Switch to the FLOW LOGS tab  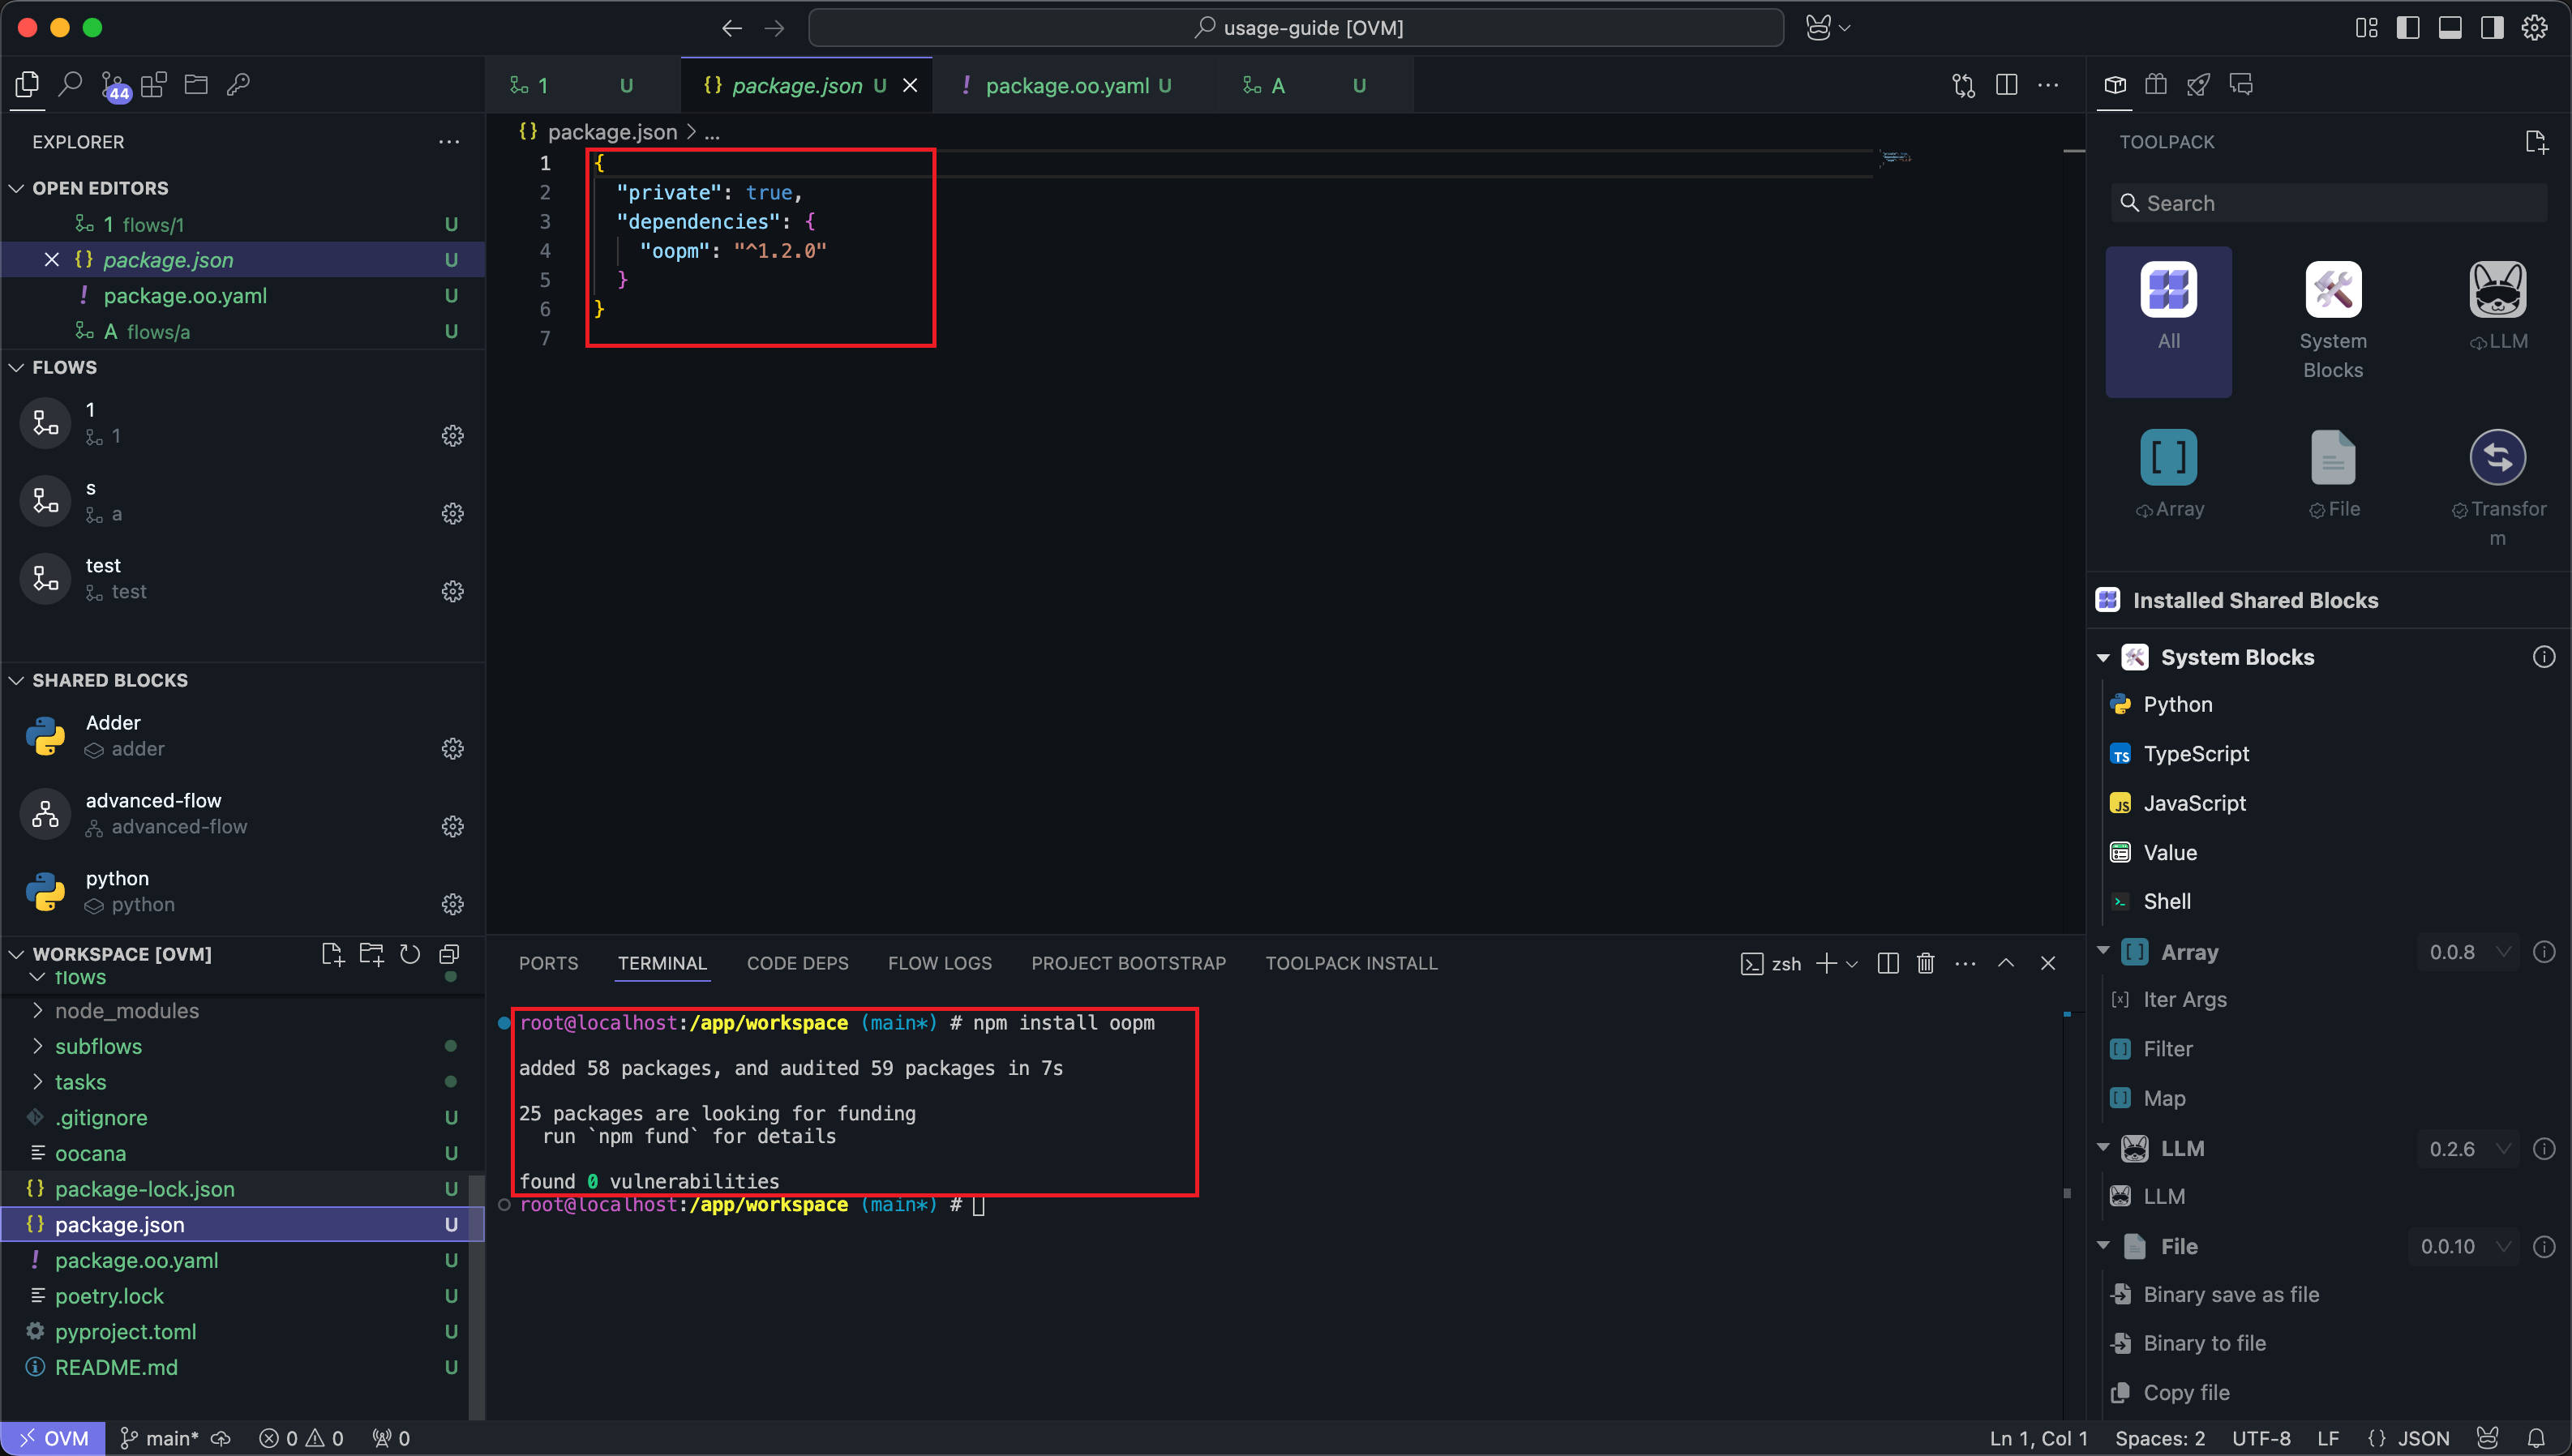point(939,963)
